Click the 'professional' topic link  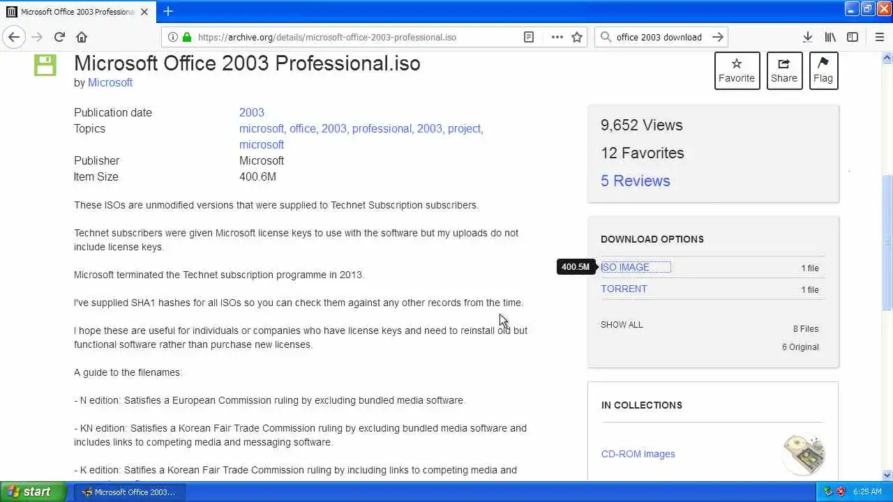pyautogui.click(x=383, y=128)
